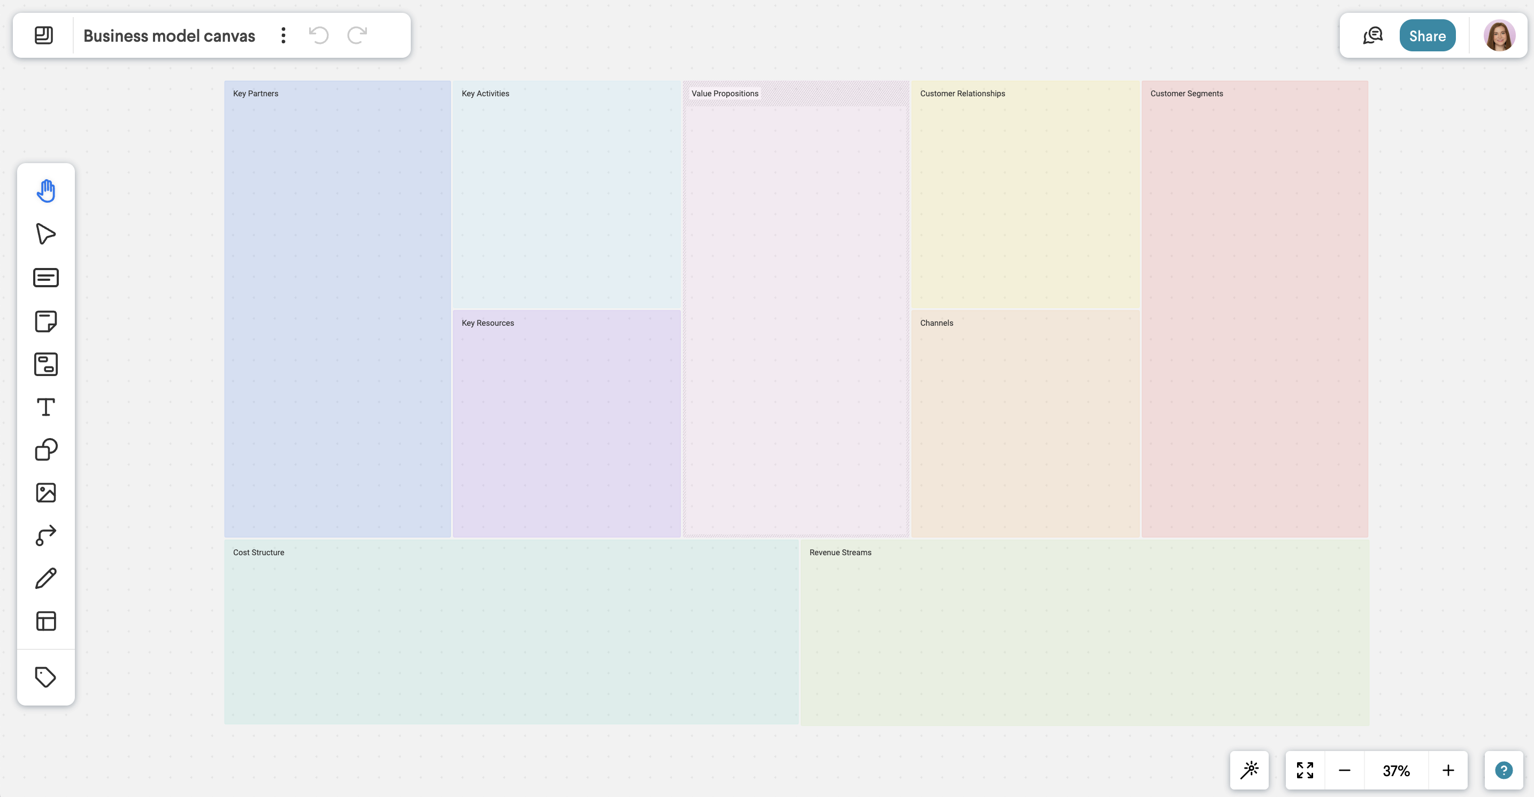Open the Table tool

click(x=46, y=621)
